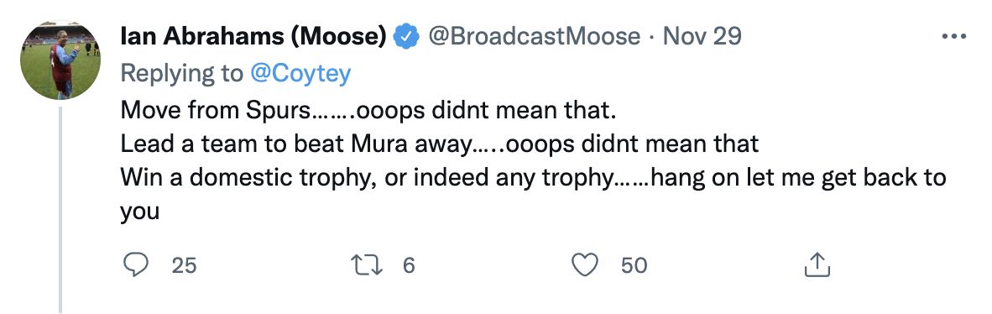Image resolution: width=992 pixels, height=314 pixels.
Task: Open the @Coytey profile mention
Action: (300, 74)
